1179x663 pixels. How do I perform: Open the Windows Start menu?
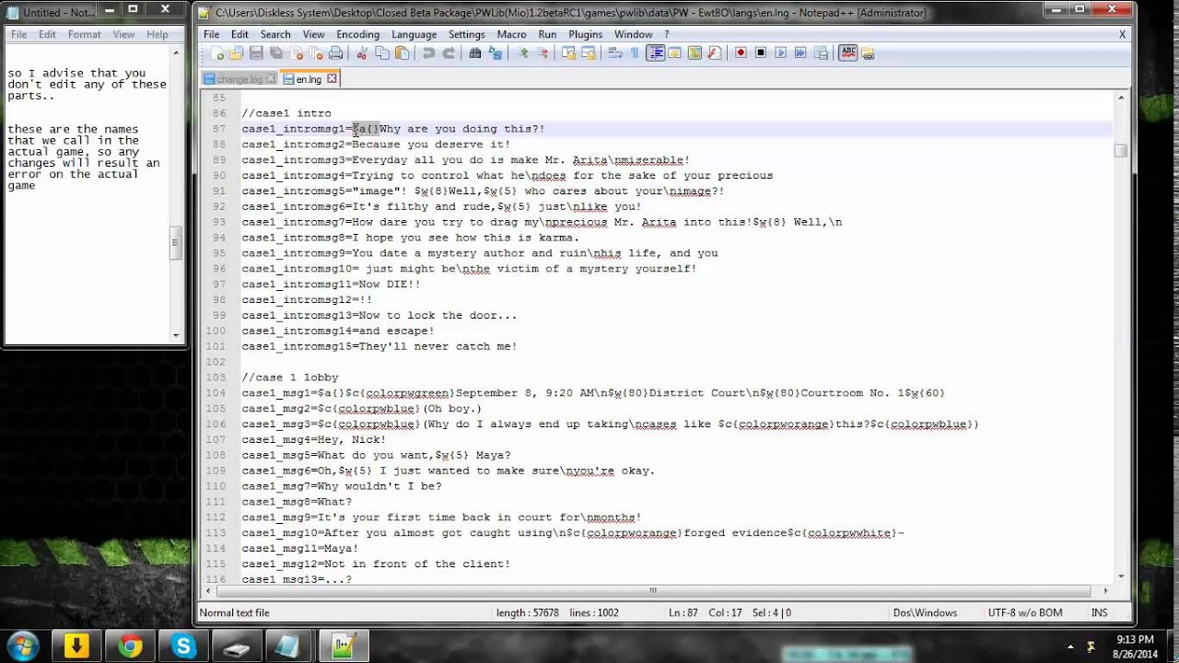click(21, 646)
